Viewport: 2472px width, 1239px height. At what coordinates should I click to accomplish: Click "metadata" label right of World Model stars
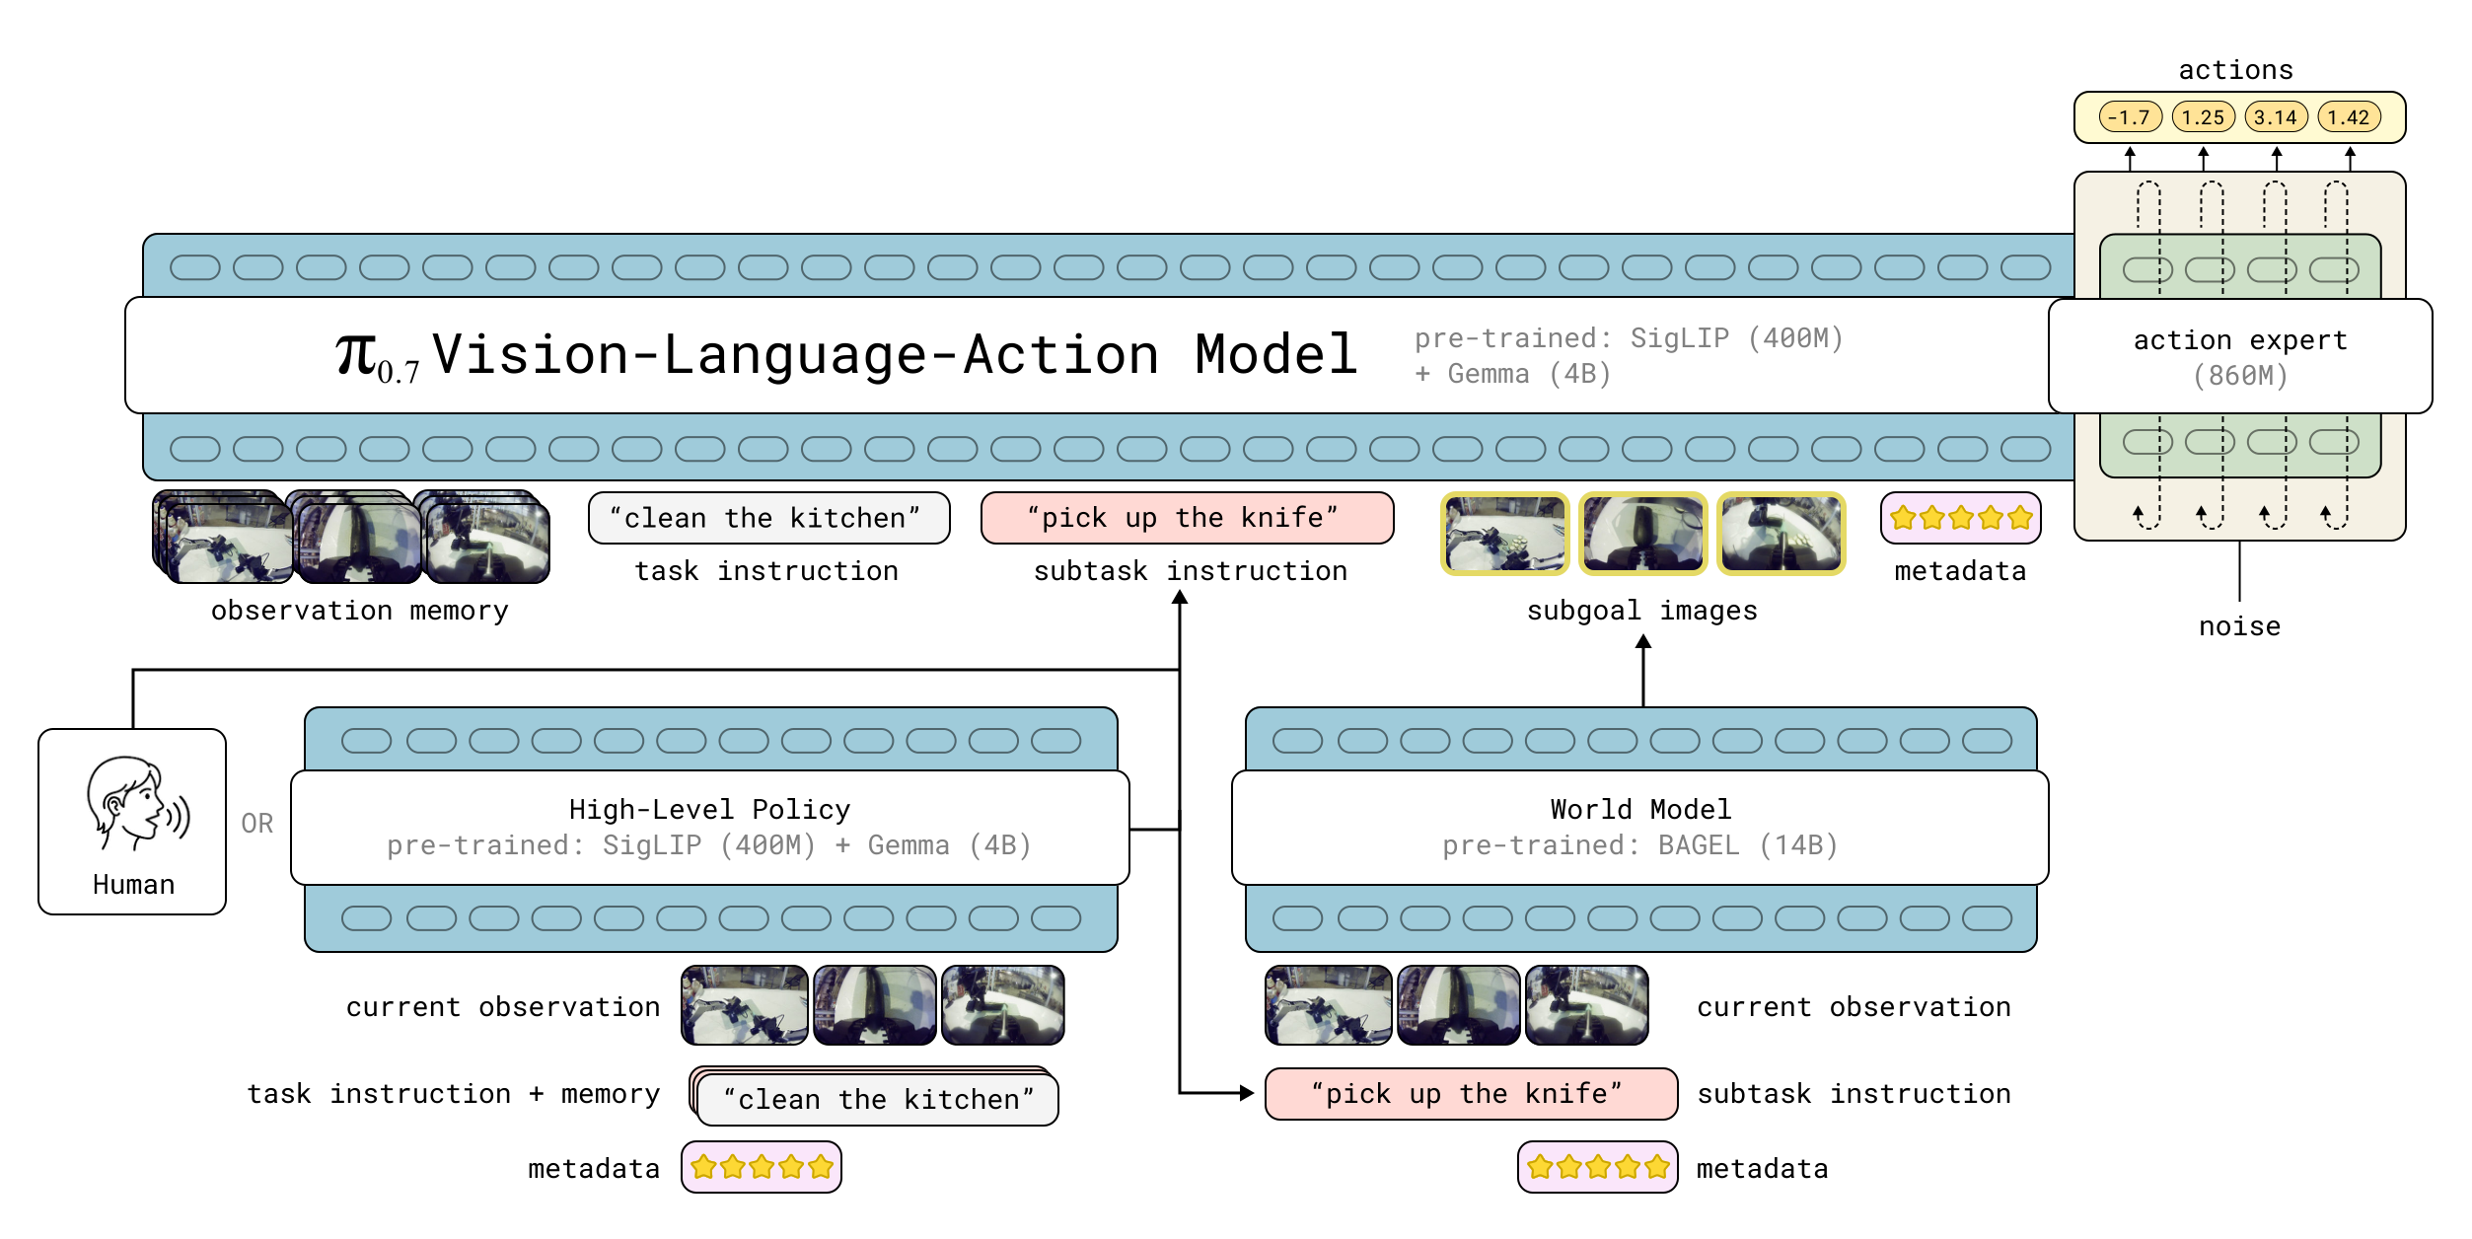[x=1763, y=1169]
